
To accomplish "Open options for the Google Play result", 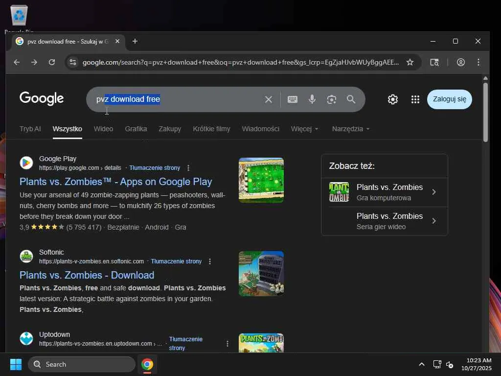I will tap(188, 168).
